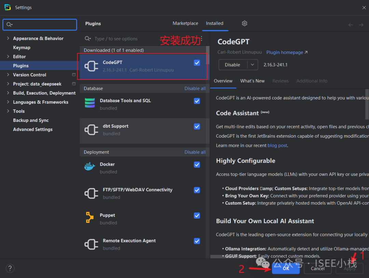The image size is (369, 278).
Task: Expand the Tools section
Action: [8, 111]
